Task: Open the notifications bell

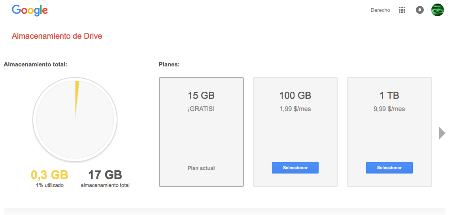Action: click(x=420, y=10)
